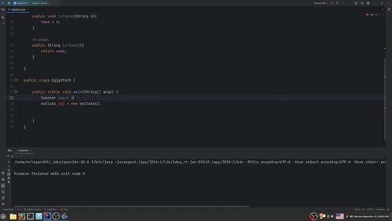
Task: Open the More tool windows ellipsis icon
Action: pos(3,23)
